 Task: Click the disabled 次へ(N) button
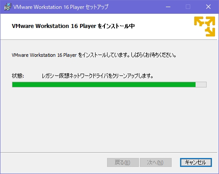pyautogui.click(x=156, y=162)
